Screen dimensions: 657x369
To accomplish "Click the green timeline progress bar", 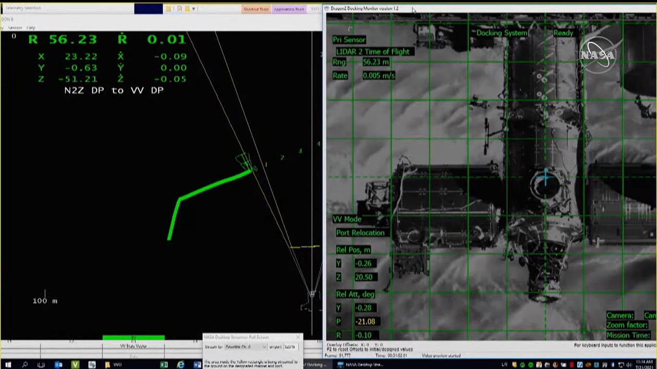I will pos(133,338).
